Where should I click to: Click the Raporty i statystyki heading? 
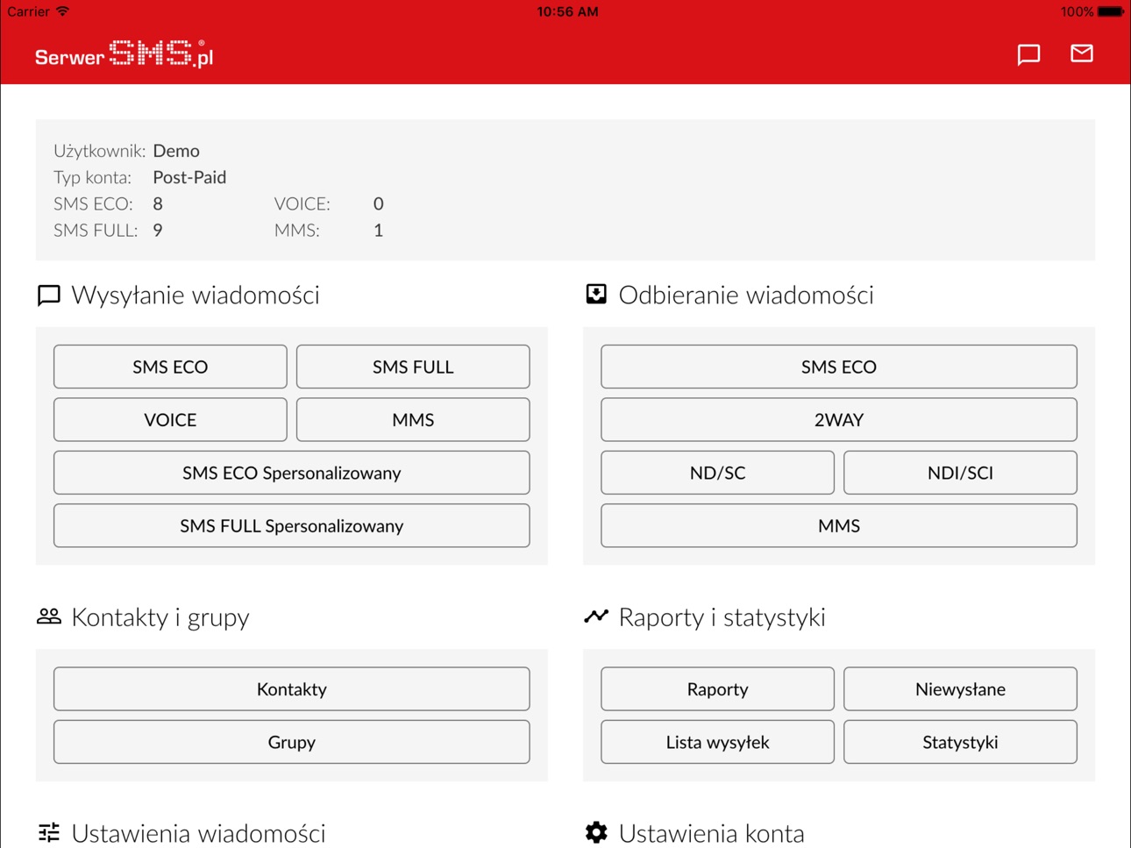(x=722, y=616)
